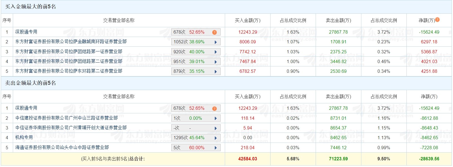Open 深股通专用 link in buy table

click(x=26, y=32)
